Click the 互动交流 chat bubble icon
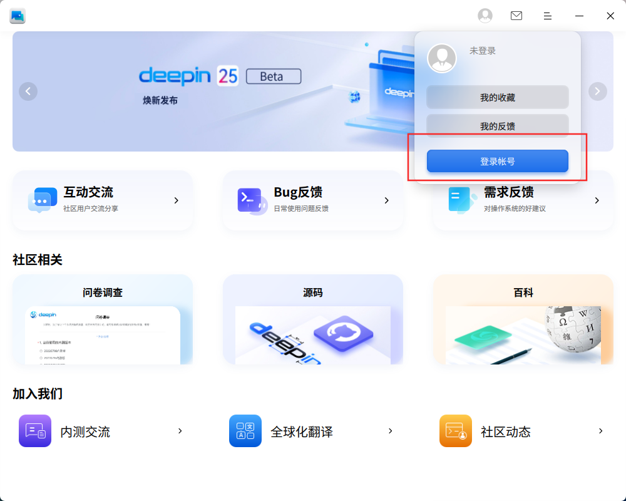 coord(43,200)
